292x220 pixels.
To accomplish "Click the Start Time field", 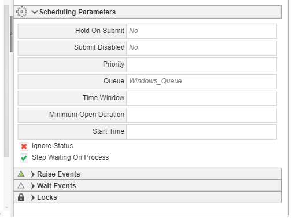I will pyautogui.click(x=202, y=131).
